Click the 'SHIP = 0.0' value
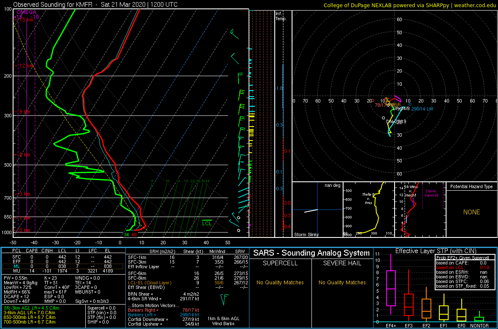 (x=98, y=322)
